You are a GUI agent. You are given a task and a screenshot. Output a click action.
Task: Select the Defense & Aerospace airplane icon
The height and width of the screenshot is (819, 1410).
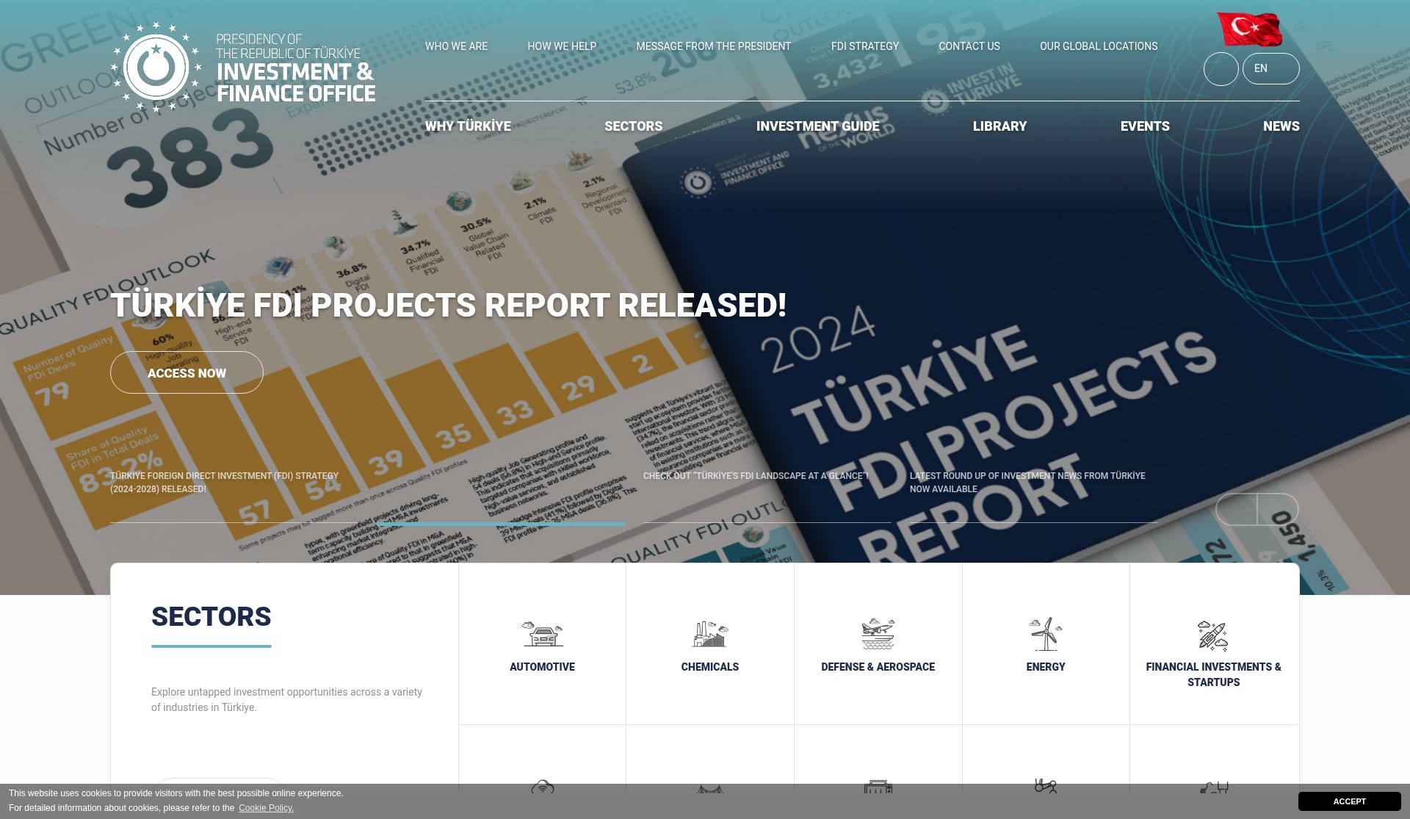pos(878,634)
